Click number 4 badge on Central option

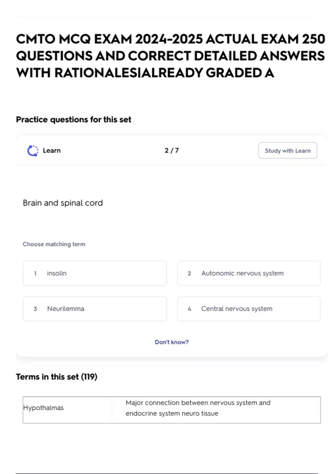click(x=189, y=309)
